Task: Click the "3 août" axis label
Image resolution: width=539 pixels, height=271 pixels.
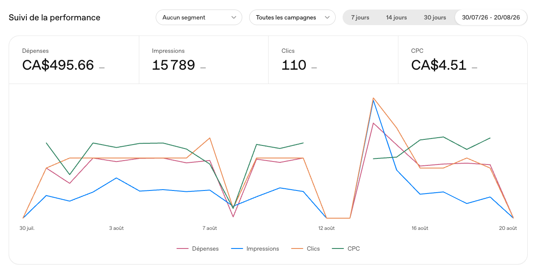Action: (x=116, y=228)
